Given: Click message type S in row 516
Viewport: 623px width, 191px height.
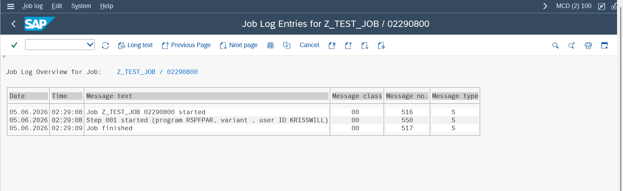Looking at the screenshot, I should click(453, 112).
